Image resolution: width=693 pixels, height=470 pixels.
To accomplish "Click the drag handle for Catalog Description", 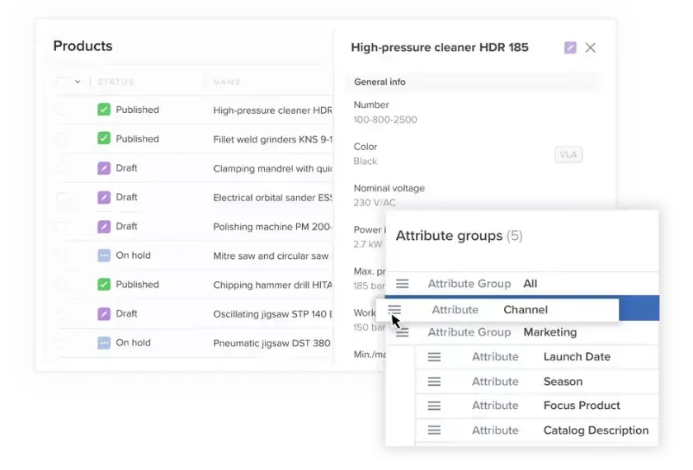I will pos(434,430).
